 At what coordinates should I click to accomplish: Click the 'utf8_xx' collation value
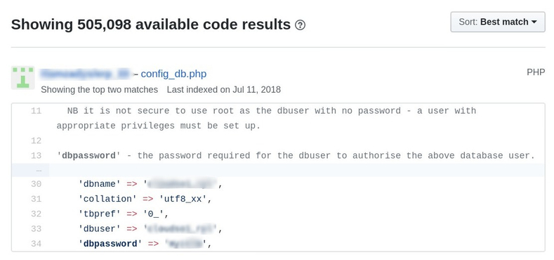point(183,199)
